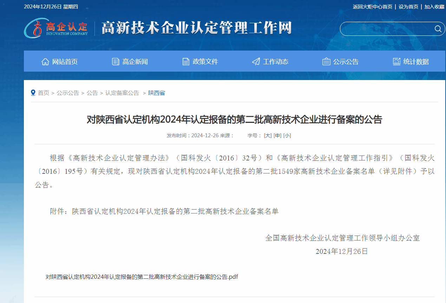Click the home icon beside 网站首页
This screenshot has width=446, height=303.
45,62
